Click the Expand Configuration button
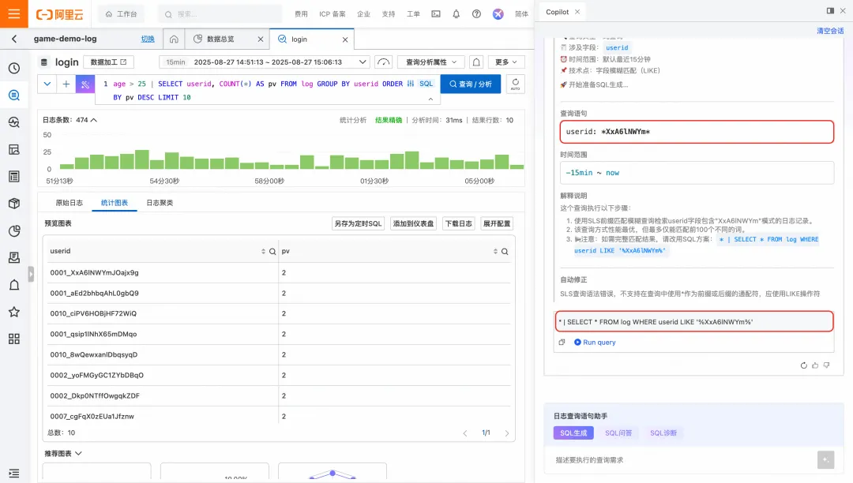This screenshot has width=853, height=483. 497,223
